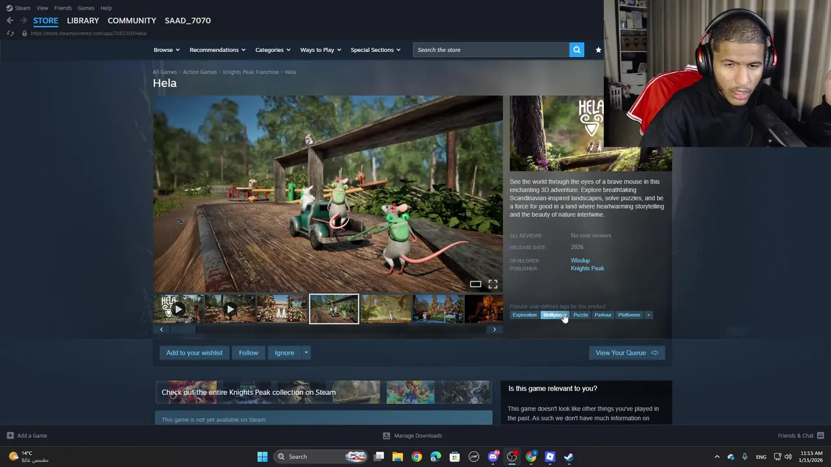831x467 pixels.
Task: Open the View menu
Action: tap(42, 8)
